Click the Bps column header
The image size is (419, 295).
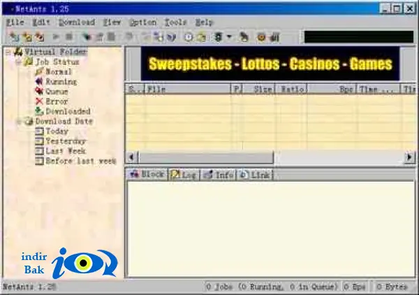click(x=332, y=89)
